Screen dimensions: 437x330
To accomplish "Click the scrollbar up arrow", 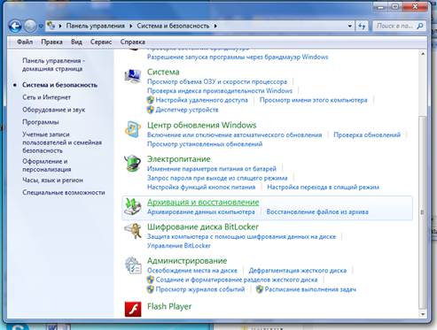I will click(x=423, y=54).
